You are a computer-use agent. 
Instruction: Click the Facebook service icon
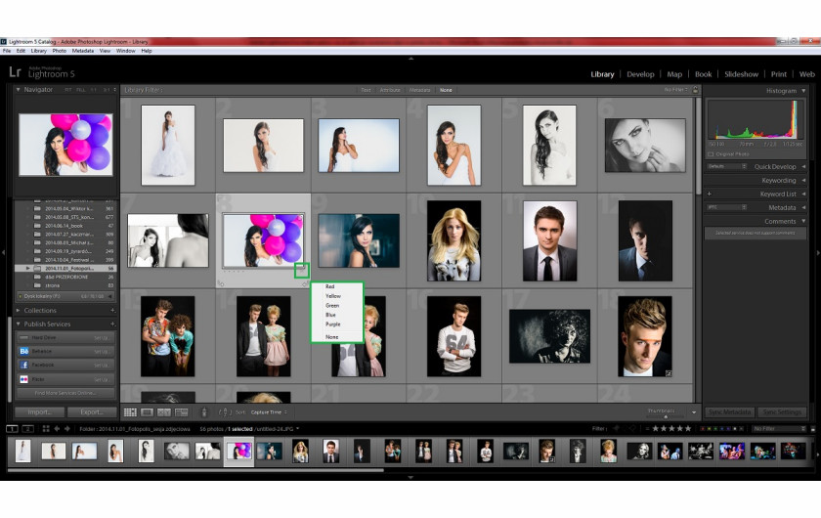click(x=24, y=366)
